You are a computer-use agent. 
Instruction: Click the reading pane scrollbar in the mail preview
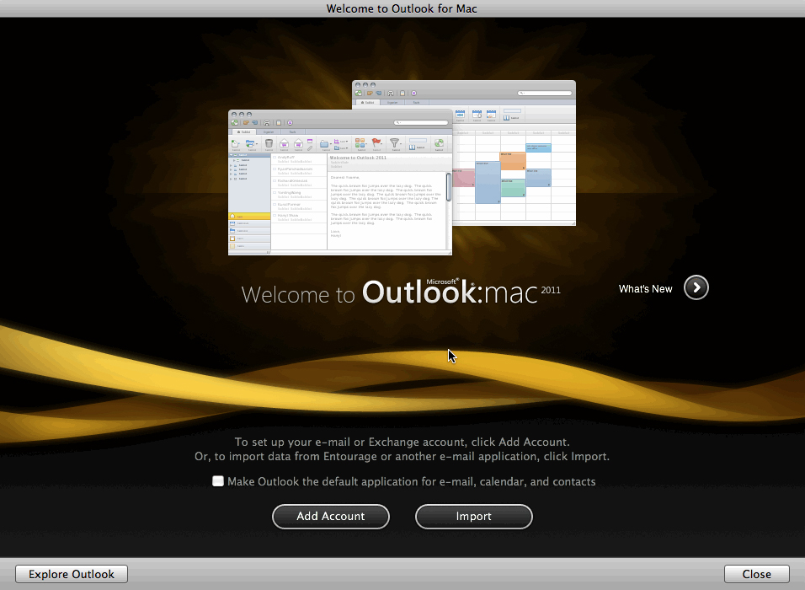(x=449, y=185)
